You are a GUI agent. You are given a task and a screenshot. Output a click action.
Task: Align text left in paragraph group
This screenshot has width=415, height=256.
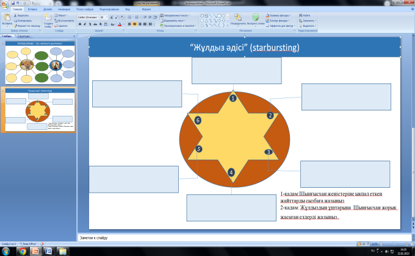tap(129, 24)
